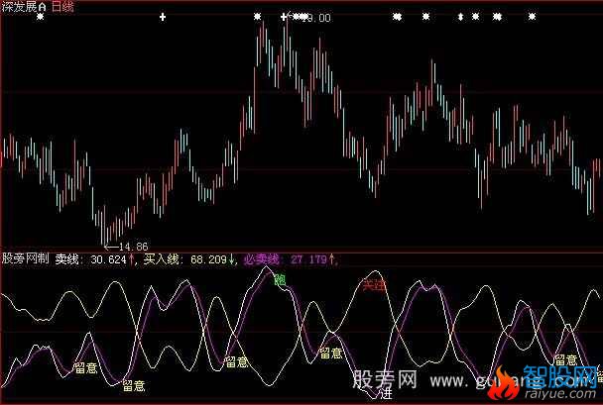
Task: Click the red 买进 signal label
Action: 374,285
